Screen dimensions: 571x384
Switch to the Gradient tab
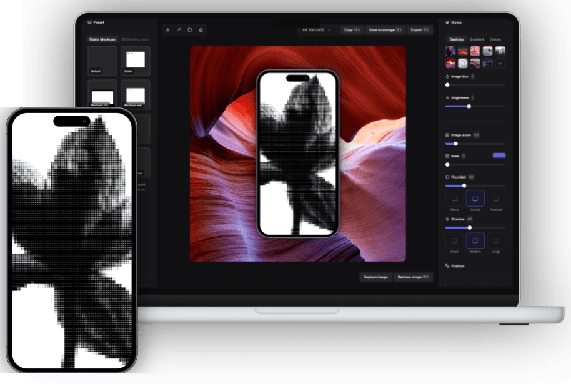tap(476, 39)
